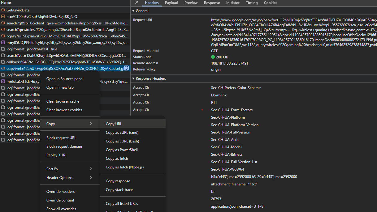Click the document icon beside log?format=json&hasfast=true
The image size is (377, 212).
pyautogui.click(x=3, y=49)
